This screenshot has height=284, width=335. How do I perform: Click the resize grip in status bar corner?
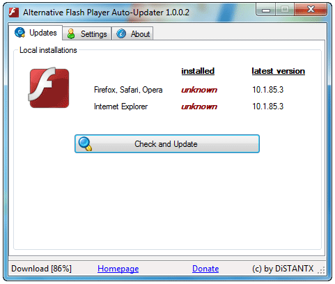pos(321,270)
